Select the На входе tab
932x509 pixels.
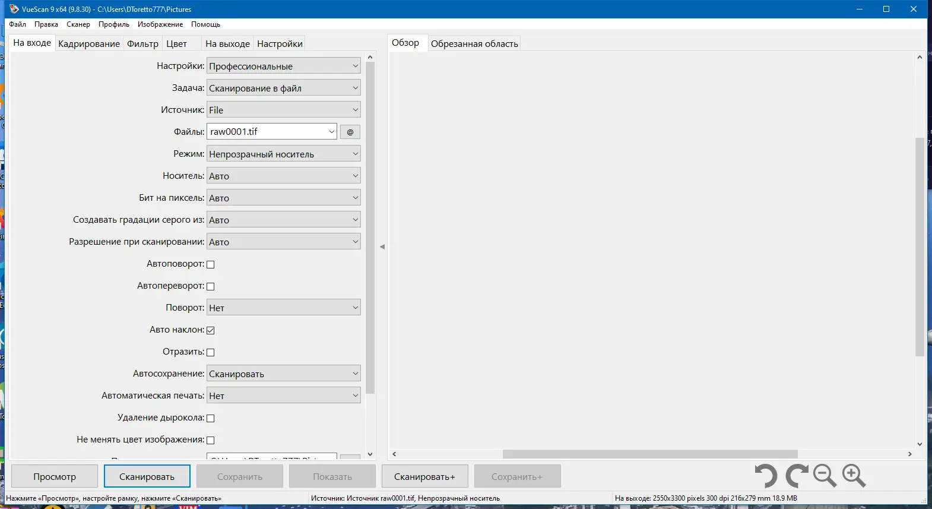tap(32, 43)
